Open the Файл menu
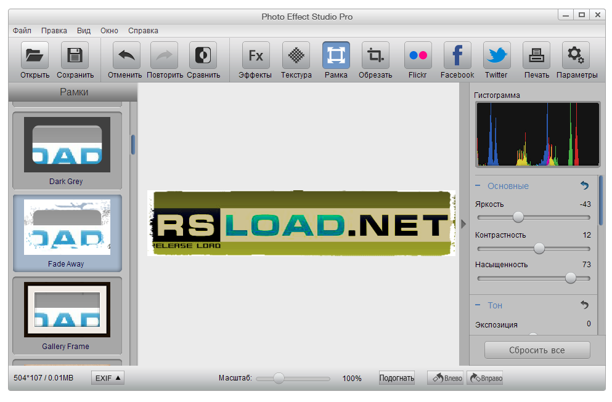Screen dimensions: 612x402 (x=22, y=30)
